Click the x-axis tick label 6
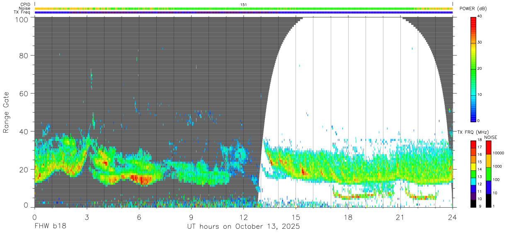Screen dimensions: 509x235 coord(139,217)
